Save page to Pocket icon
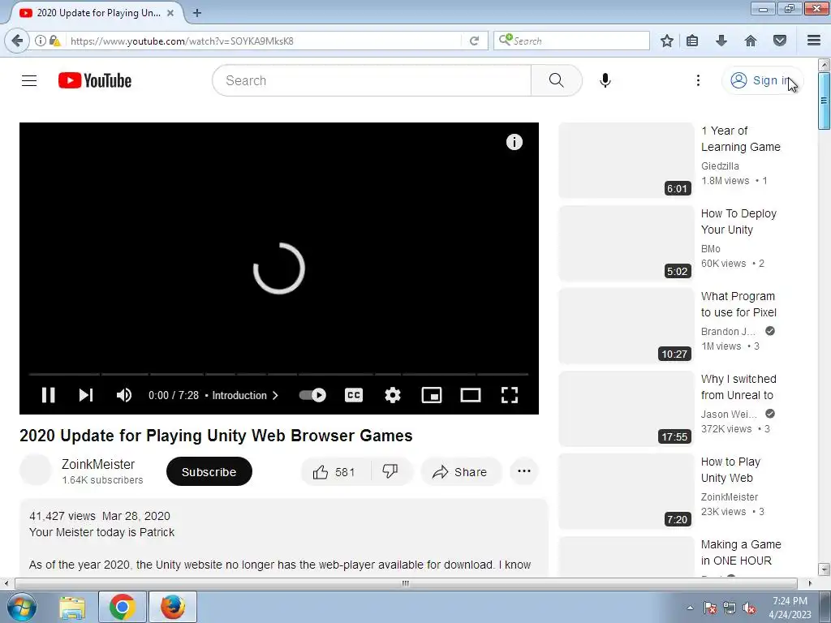Viewport: 831px width, 623px height. tap(780, 41)
